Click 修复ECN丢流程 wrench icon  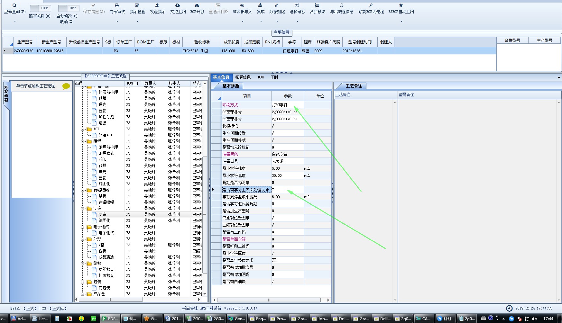click(371, 9)
